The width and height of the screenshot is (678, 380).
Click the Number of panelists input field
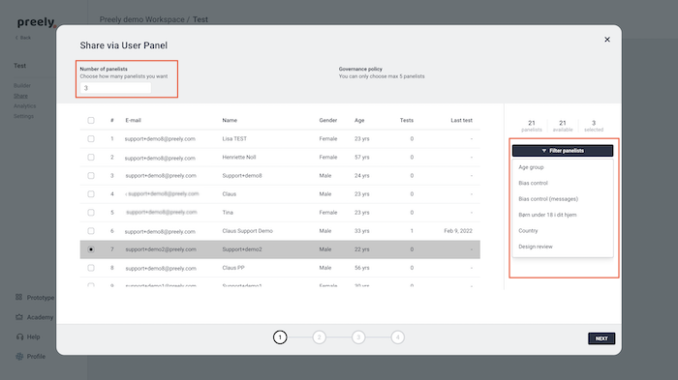(115, 88)
